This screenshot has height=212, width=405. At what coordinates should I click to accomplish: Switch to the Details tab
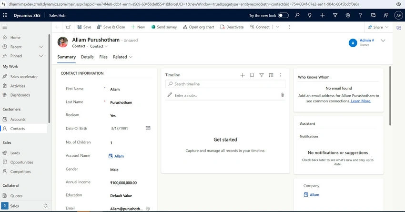[87, 57]
